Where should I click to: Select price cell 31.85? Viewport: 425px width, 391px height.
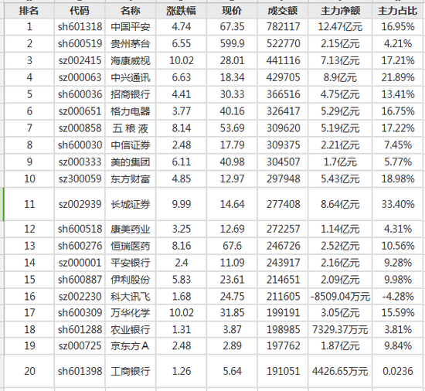pyautogui.click(x=232, y=313)
